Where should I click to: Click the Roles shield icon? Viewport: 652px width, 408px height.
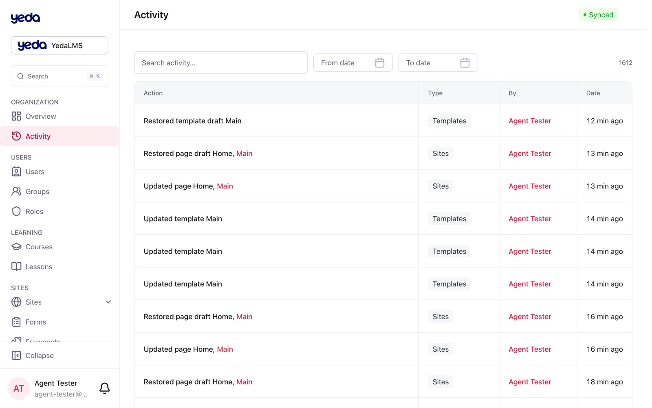tap(16, 211)
